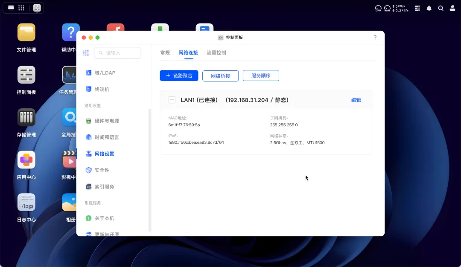Collapse the LAN1 connection details
461x267 pixels.
(x=172, y=100)
